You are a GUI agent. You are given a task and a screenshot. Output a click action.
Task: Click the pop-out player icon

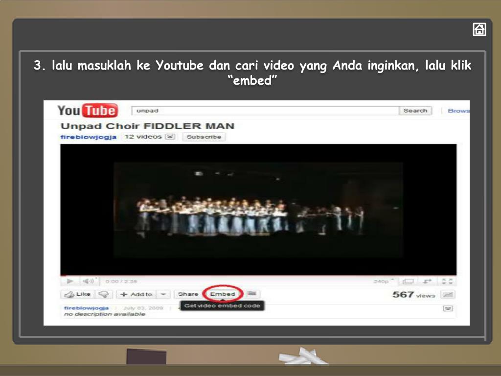point(427,282)
